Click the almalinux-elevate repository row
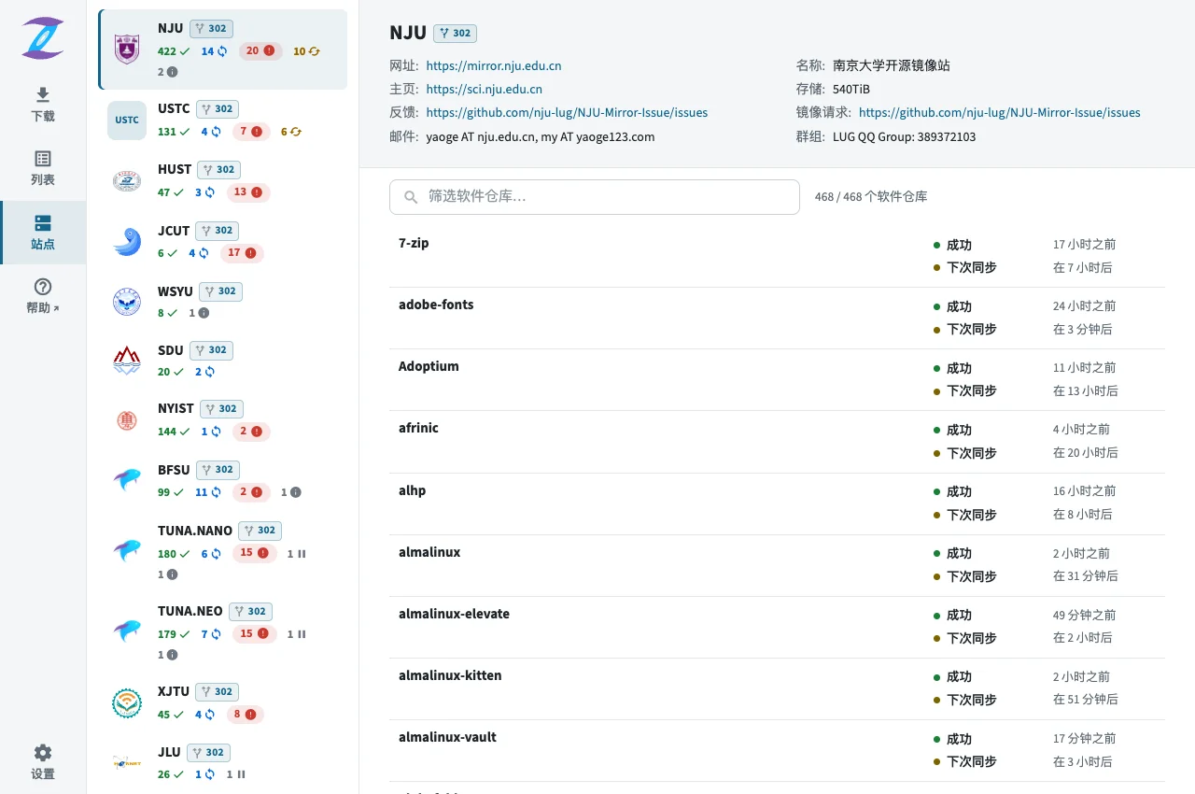The image size is (1195, 794). click(x=777, y=627)
